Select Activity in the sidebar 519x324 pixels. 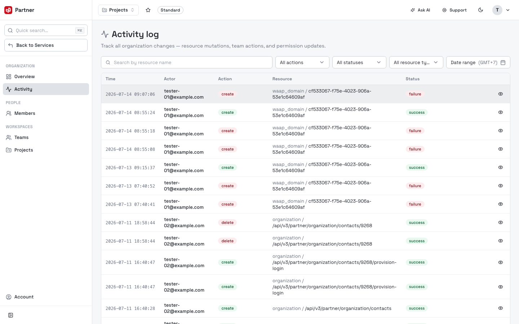click(x=46, y=89)
